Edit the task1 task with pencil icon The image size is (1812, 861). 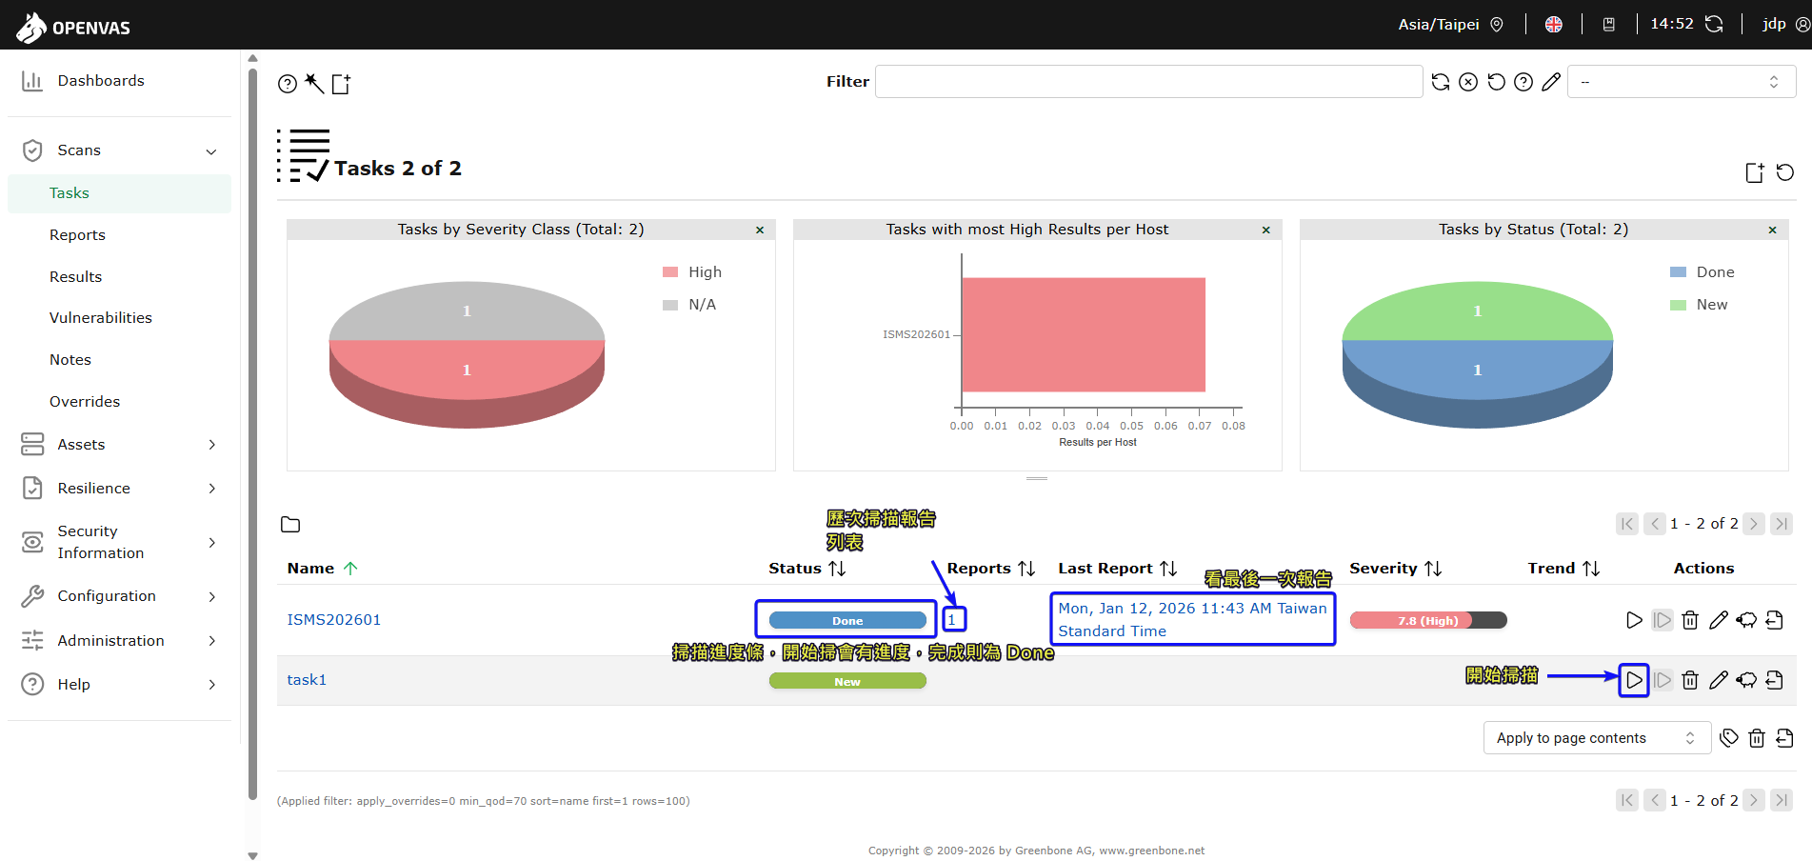[1718, 680]
